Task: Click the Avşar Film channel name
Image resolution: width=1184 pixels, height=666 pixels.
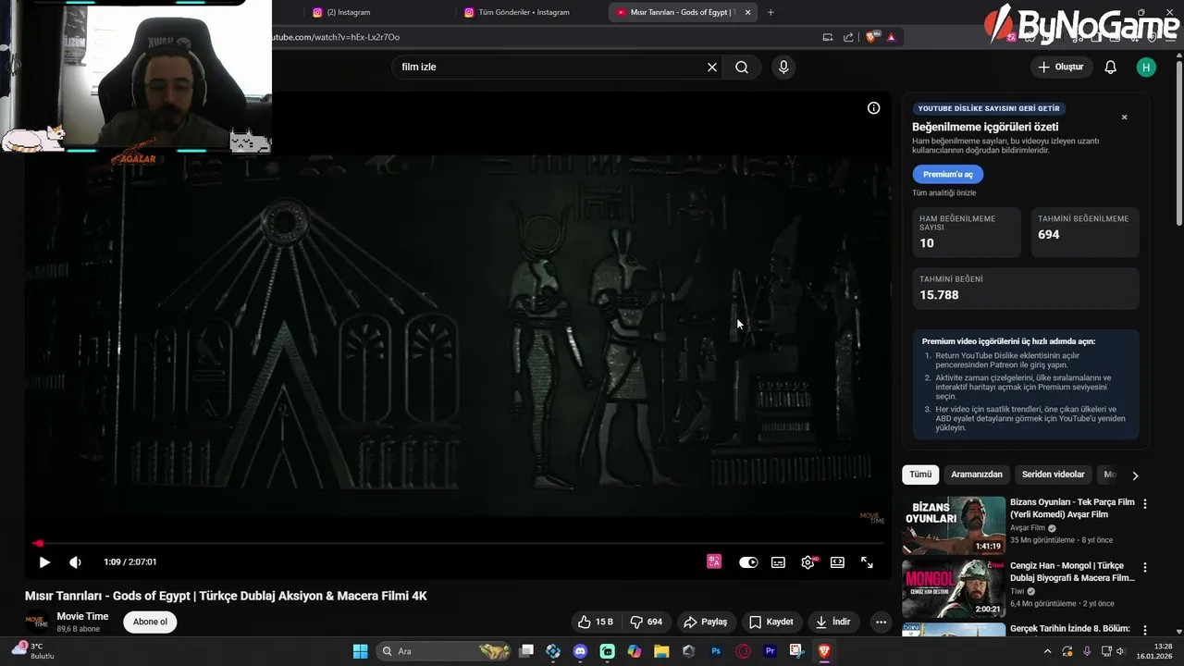Action: click(x=1028, y=528)
